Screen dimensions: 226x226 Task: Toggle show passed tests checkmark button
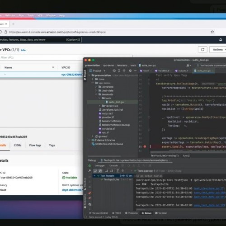(95, 171)
